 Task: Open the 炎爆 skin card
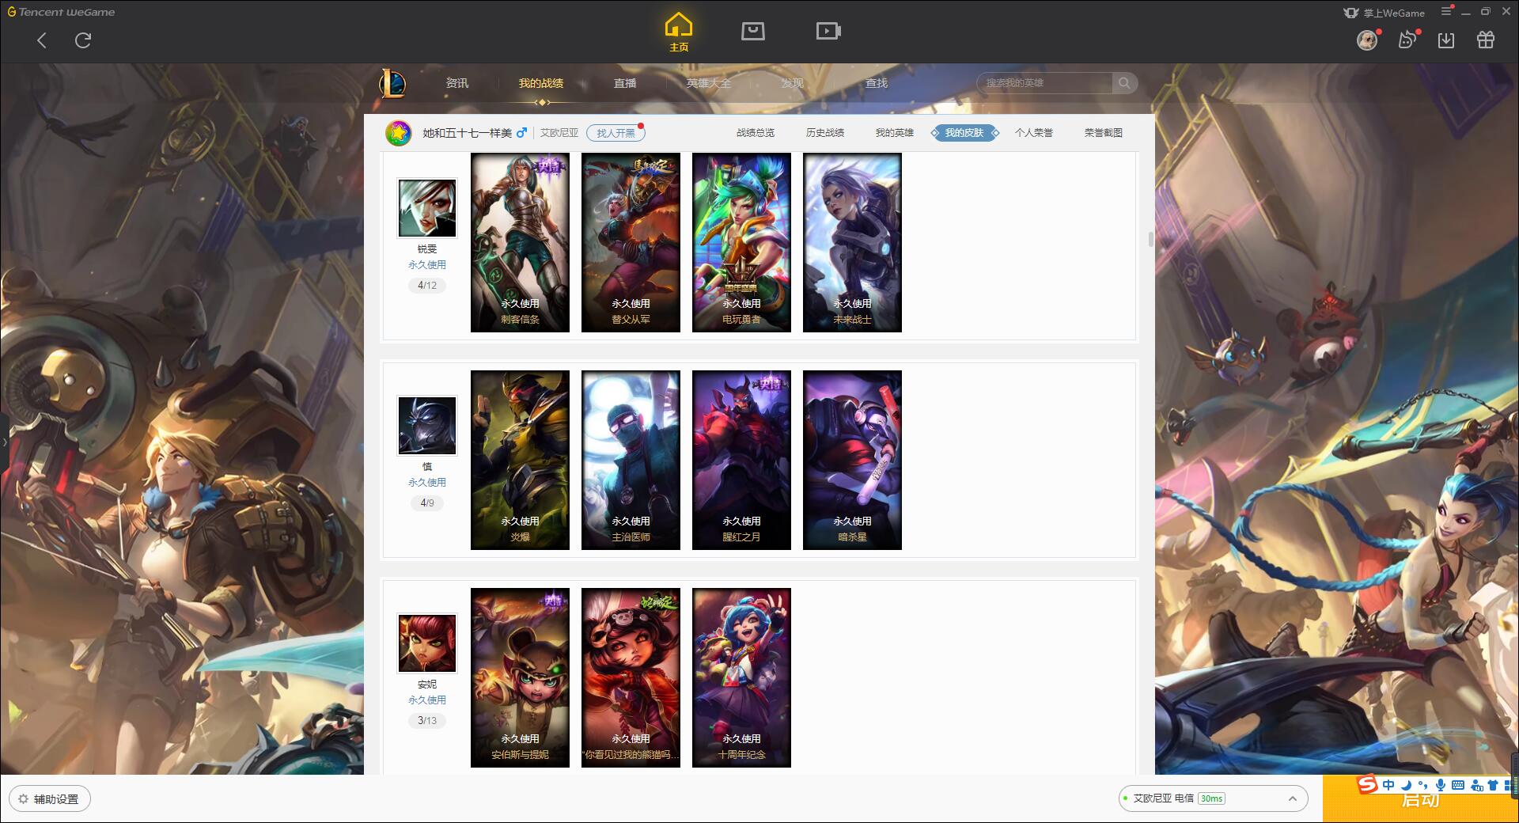click(520, 460)
